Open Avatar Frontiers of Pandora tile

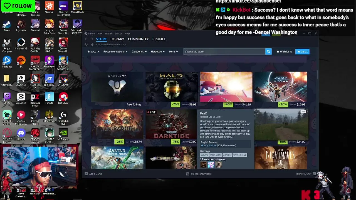pyautogui.click(x=117, y=157)
